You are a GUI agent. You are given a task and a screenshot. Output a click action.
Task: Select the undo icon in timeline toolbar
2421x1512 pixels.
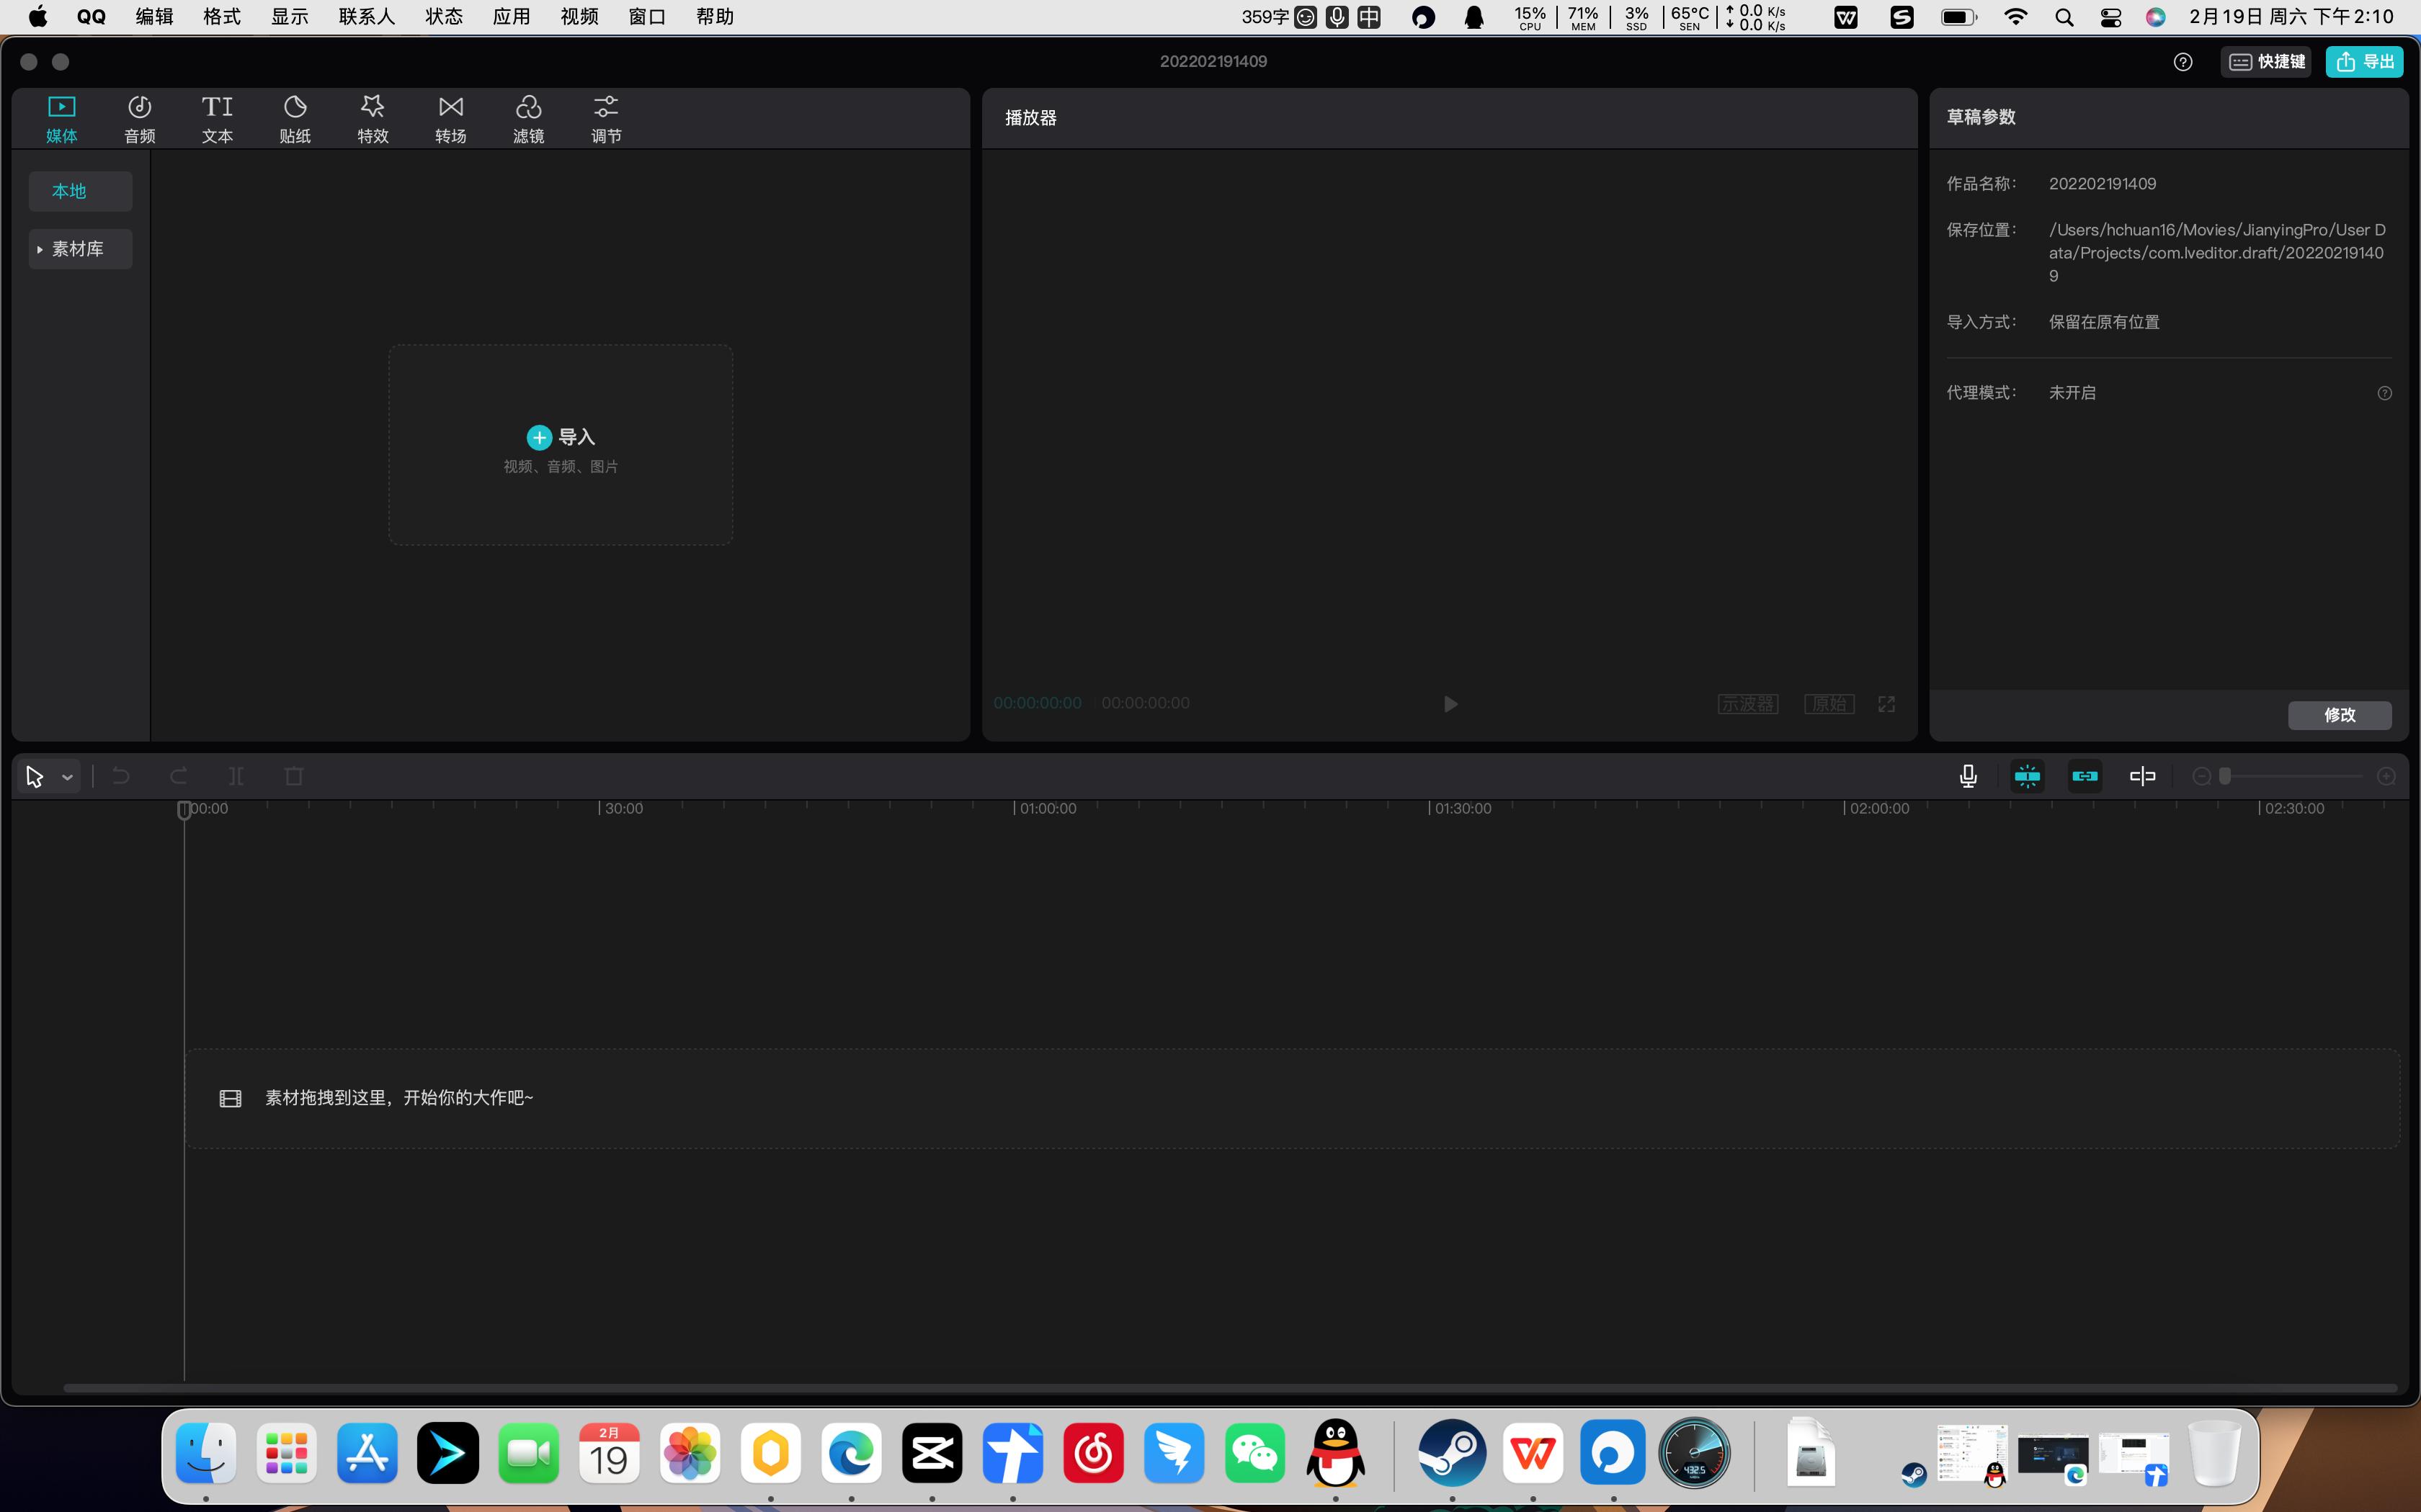tap(120, 776)
